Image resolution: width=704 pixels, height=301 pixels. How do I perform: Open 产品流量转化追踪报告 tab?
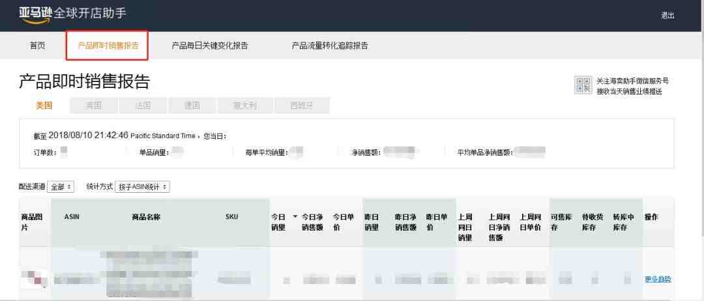pos(330,46)
